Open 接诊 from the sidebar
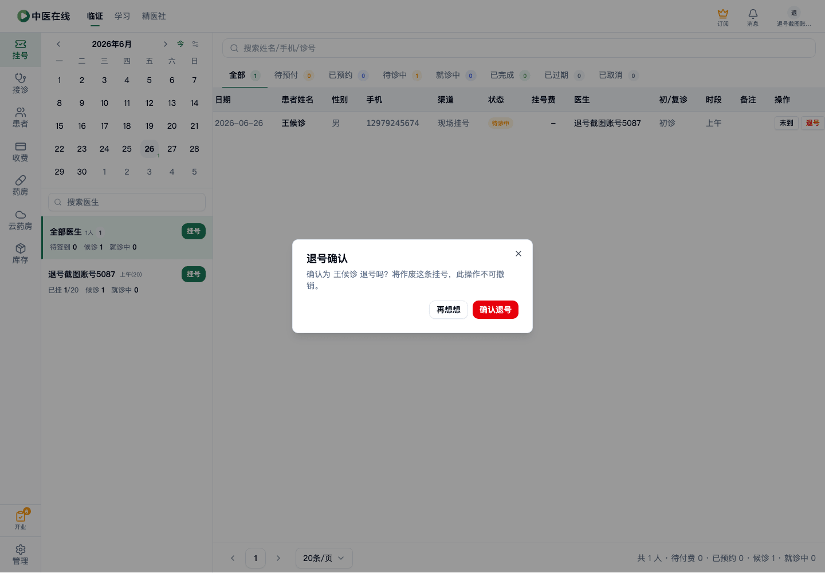This screenshot has height=573, width=825. [x=20, y=84]
